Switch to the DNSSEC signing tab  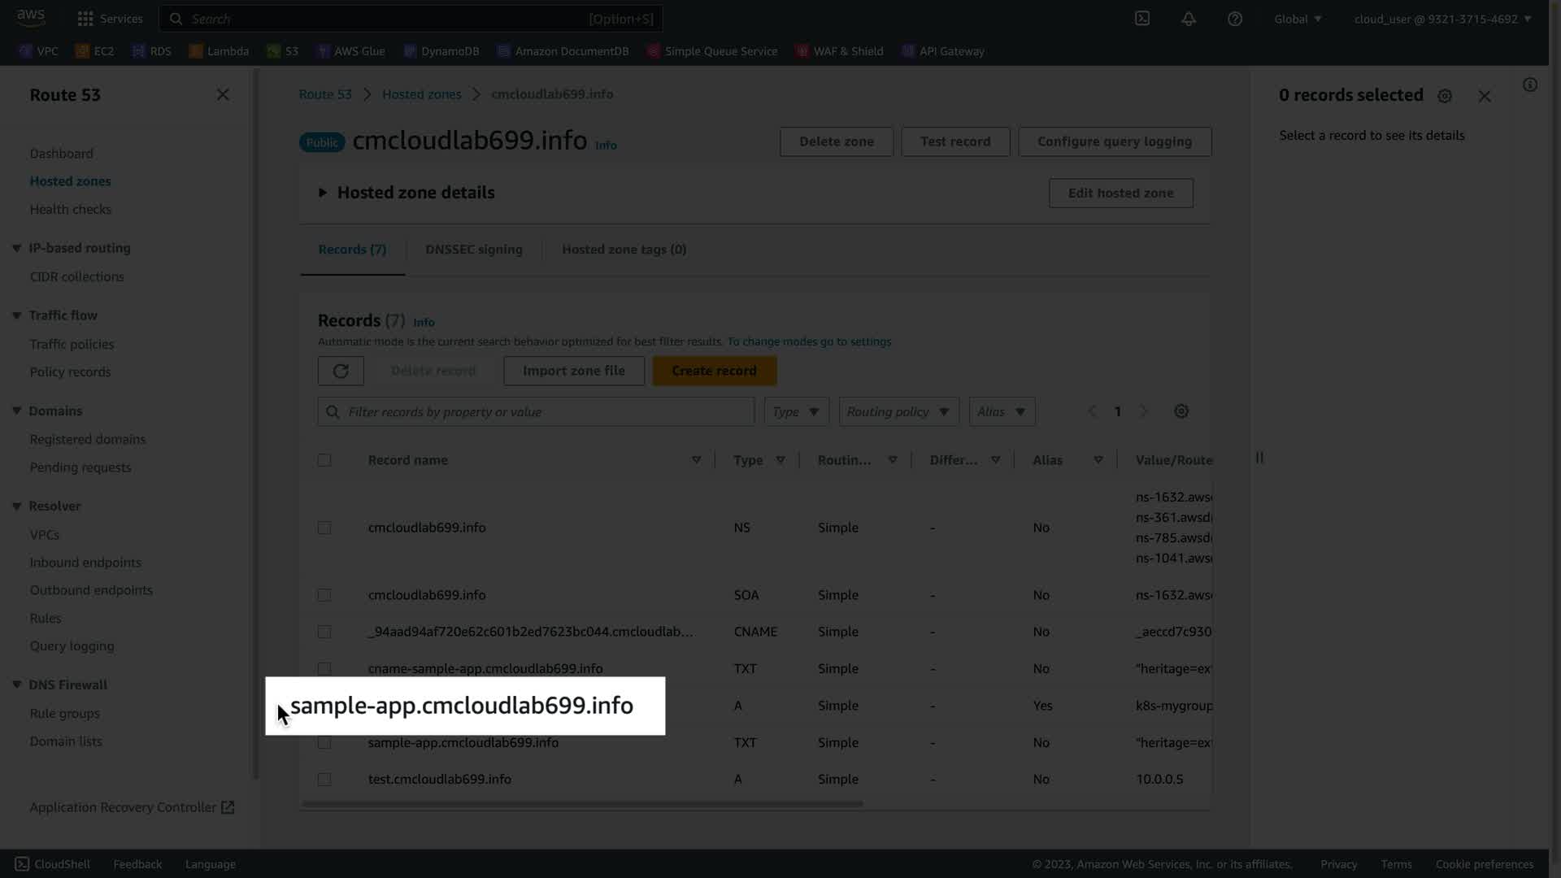point(474,250)
